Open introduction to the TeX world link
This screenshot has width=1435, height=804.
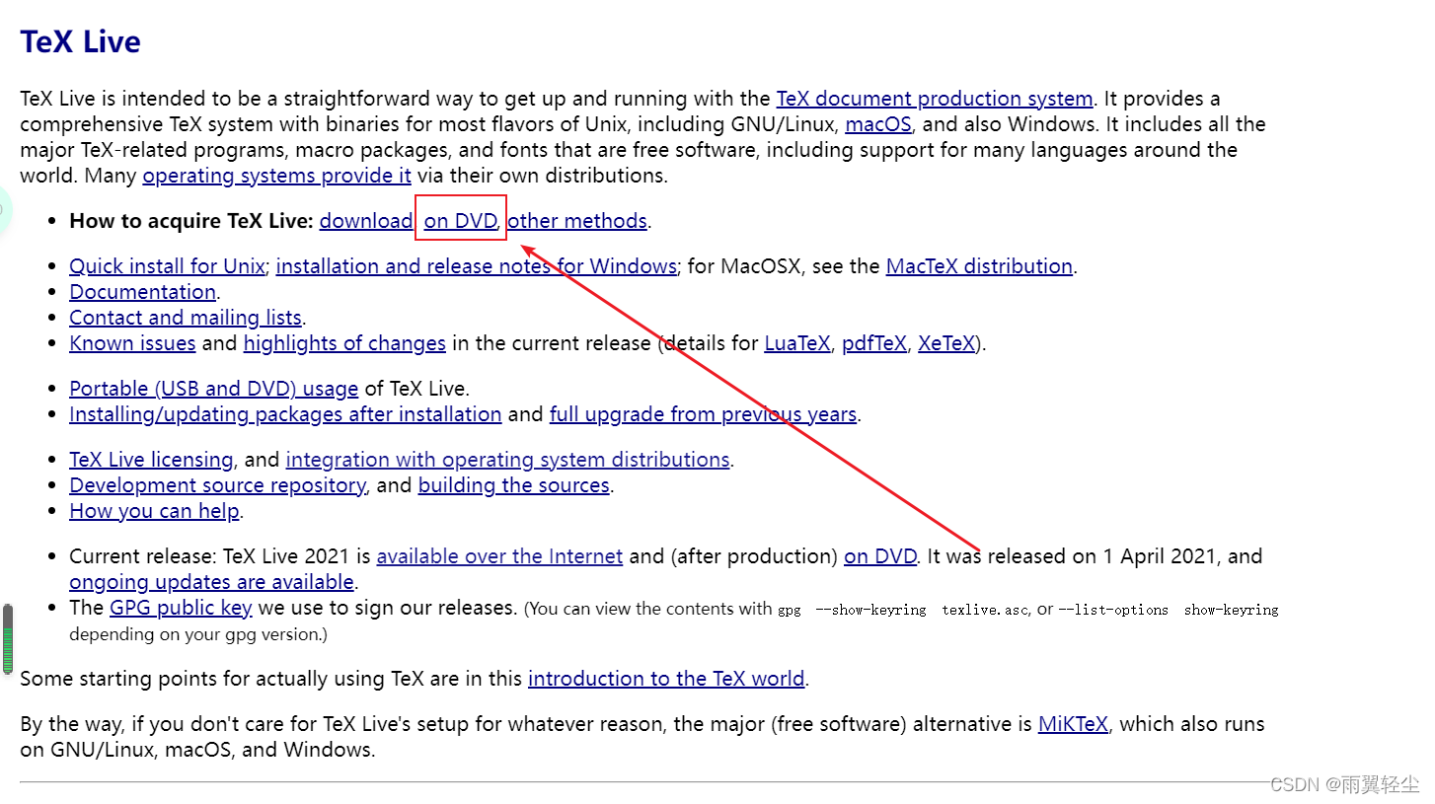click(667, 679)
